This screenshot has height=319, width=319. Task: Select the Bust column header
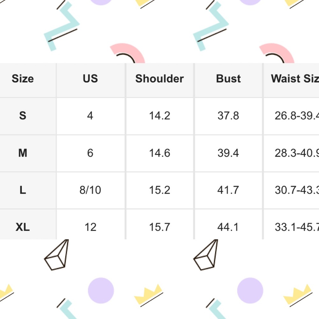tap(228, 79)
